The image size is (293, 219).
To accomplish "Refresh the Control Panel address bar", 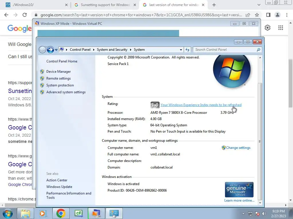I will click(x=187, y=50).
